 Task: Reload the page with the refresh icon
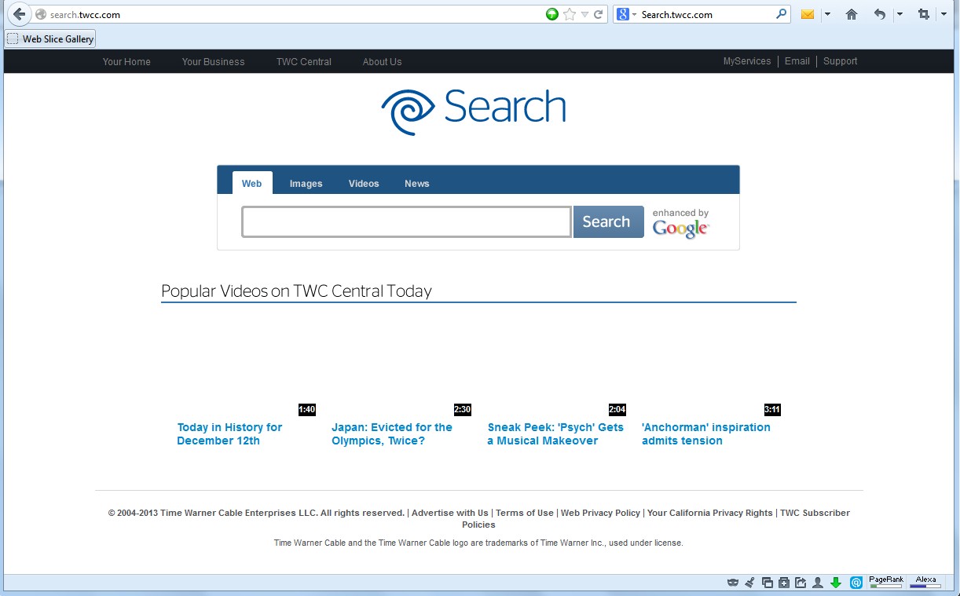[599, 14]
